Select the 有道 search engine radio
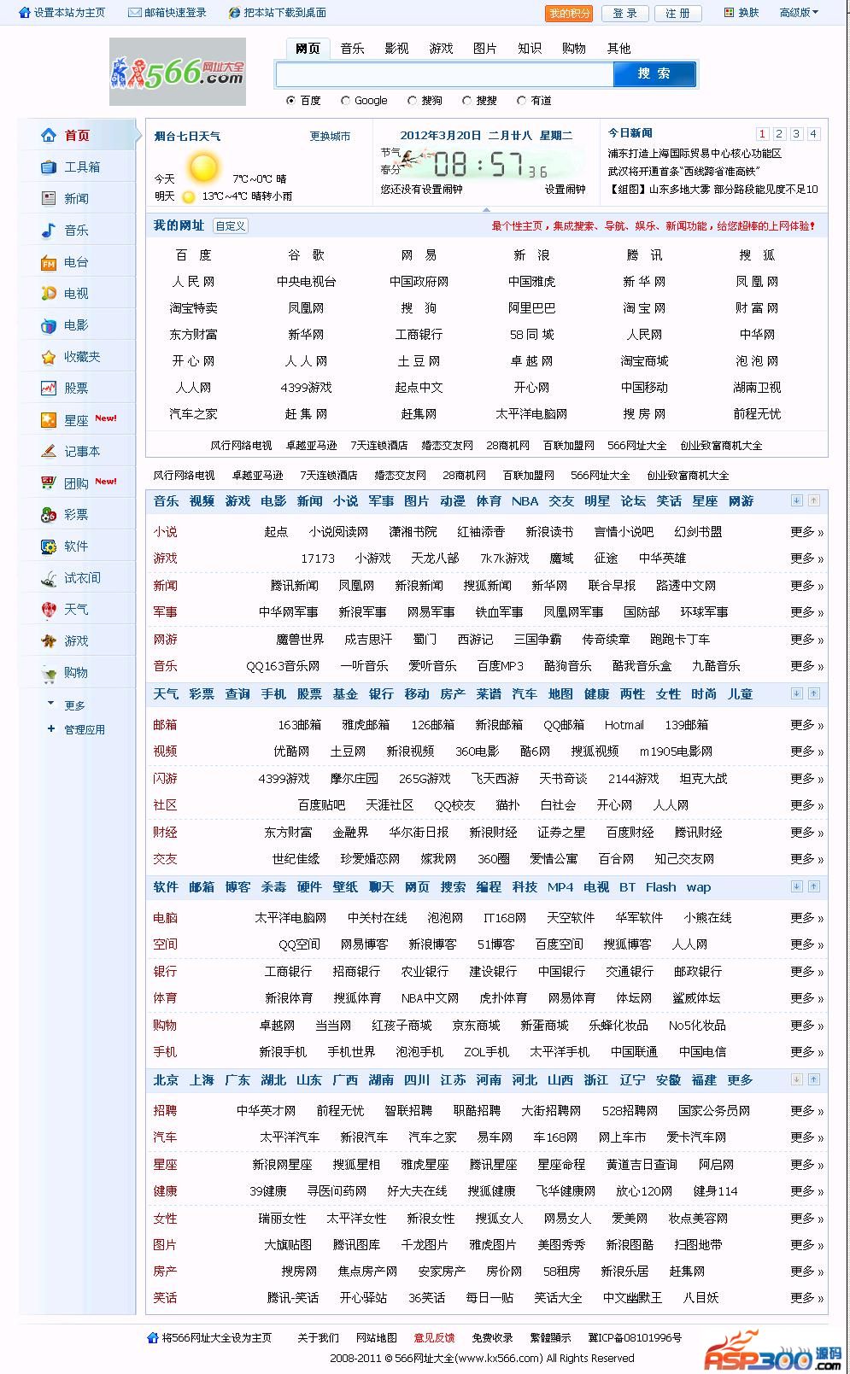The image size is (850, 1374). tap(521, 101)
